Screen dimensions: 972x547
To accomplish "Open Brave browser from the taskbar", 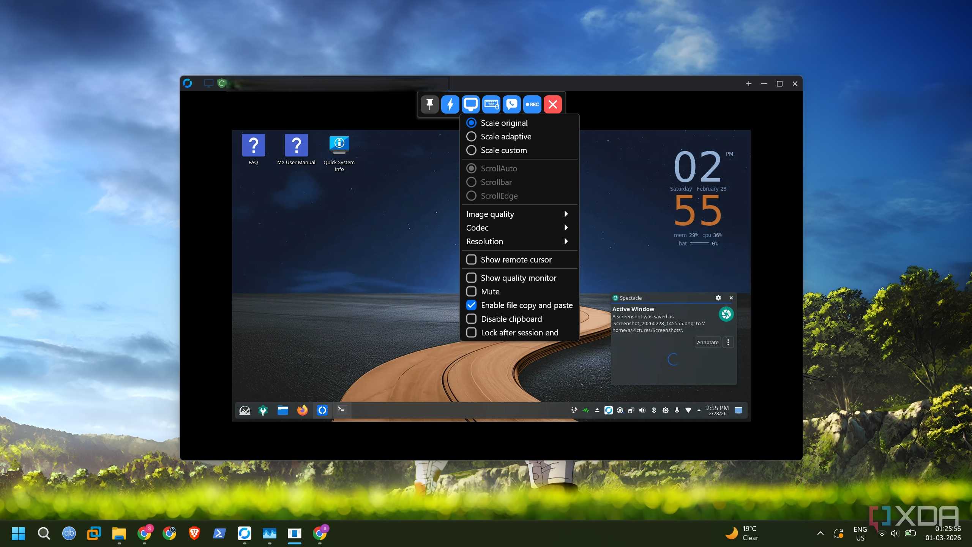I will 194,533.
